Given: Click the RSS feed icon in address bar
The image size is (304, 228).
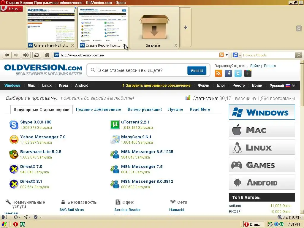Looking at the screenshot, I should 221,55.
